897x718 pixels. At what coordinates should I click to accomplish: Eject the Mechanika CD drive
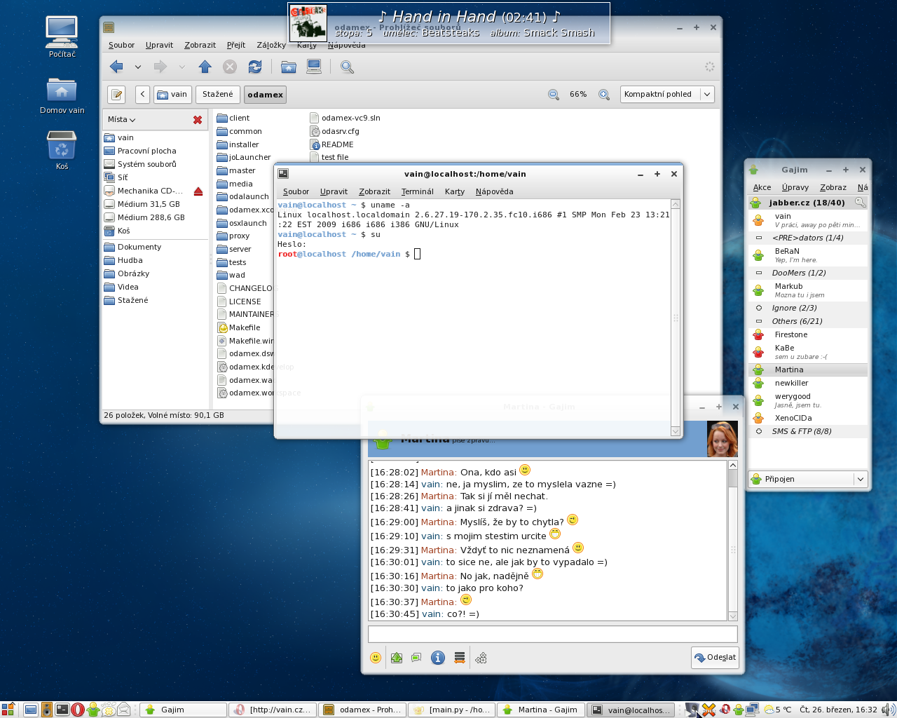(x=198, y=191)
